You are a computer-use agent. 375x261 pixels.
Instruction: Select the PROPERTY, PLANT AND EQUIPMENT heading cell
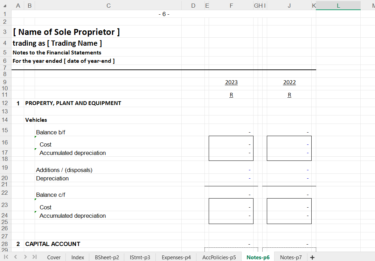73,103
